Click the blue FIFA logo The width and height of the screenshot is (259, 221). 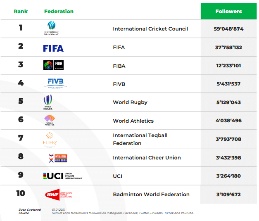[53, 48]
